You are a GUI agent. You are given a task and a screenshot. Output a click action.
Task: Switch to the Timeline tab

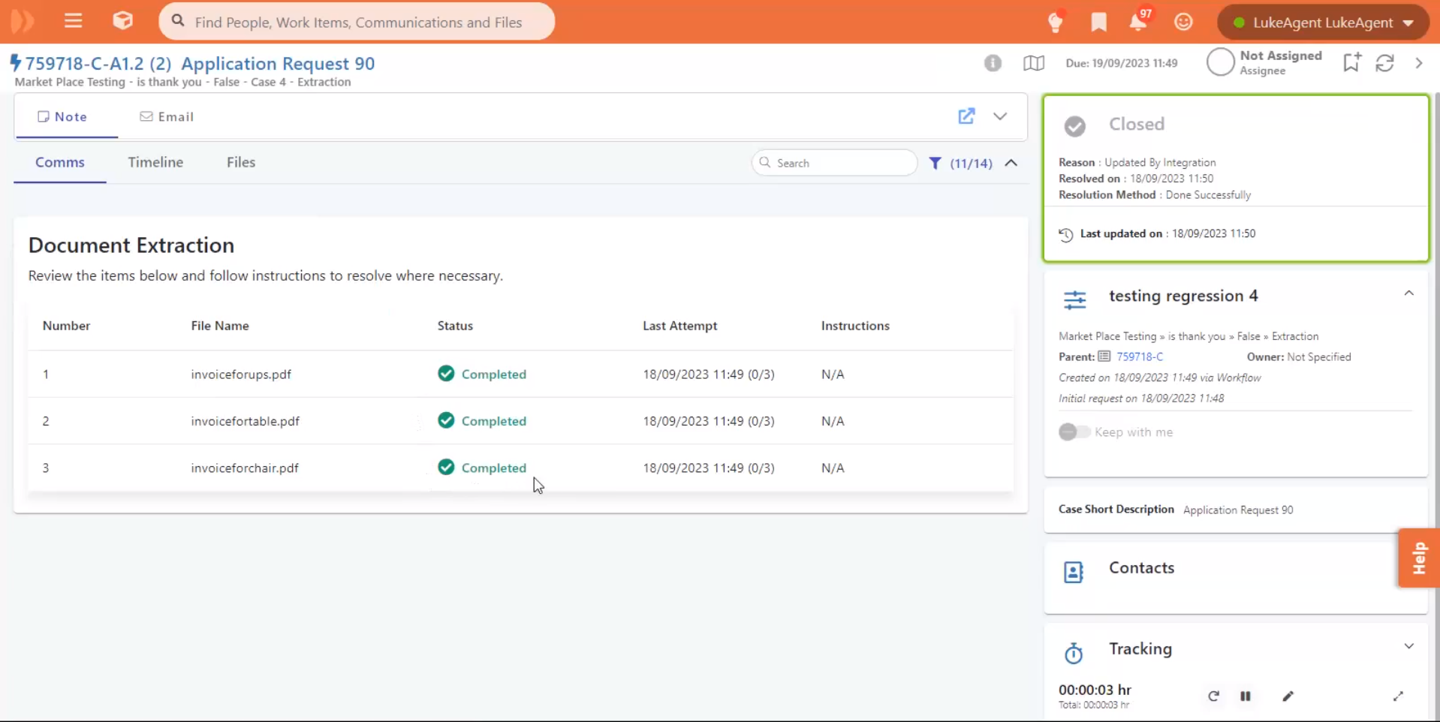point(155,162)
